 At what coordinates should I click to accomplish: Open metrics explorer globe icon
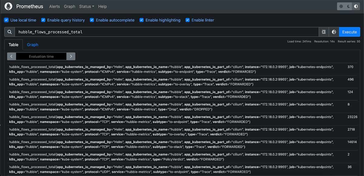(334, 32)
